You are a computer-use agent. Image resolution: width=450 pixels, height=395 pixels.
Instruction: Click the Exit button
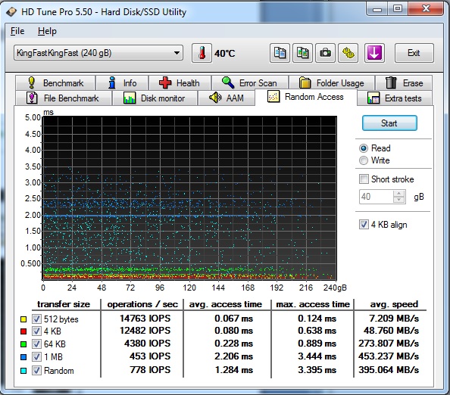pos(414,53)
